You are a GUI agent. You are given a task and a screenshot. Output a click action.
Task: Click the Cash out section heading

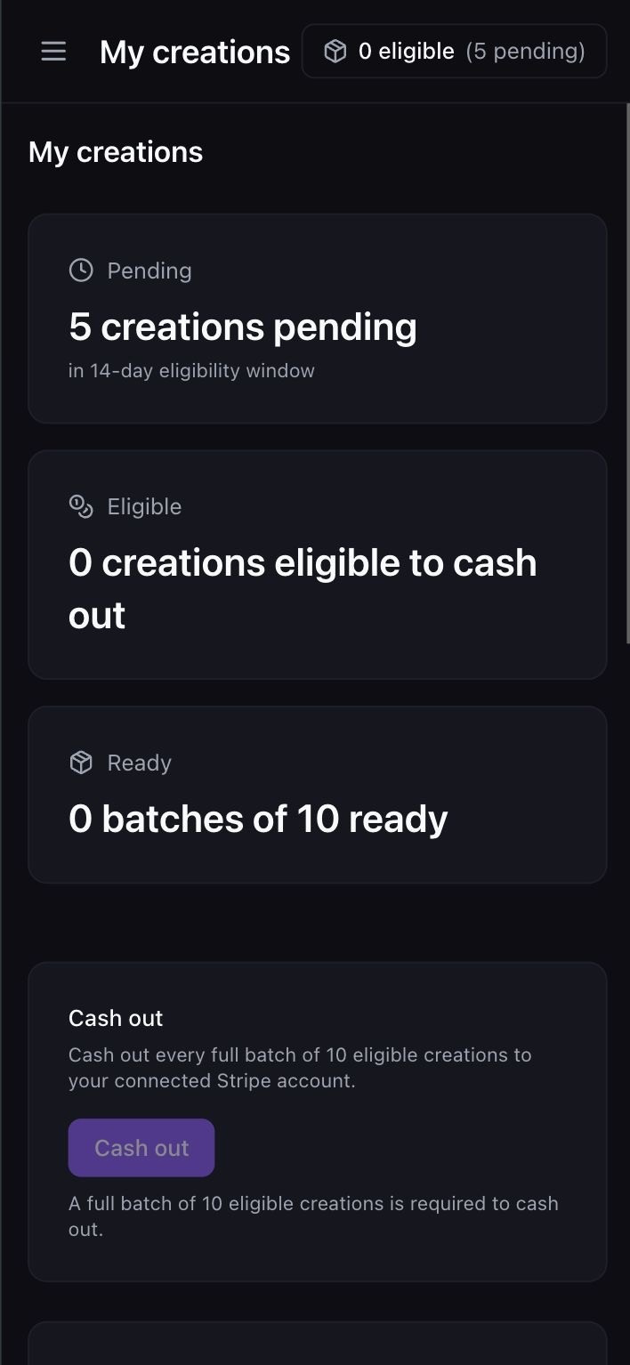click(116, 1018)
